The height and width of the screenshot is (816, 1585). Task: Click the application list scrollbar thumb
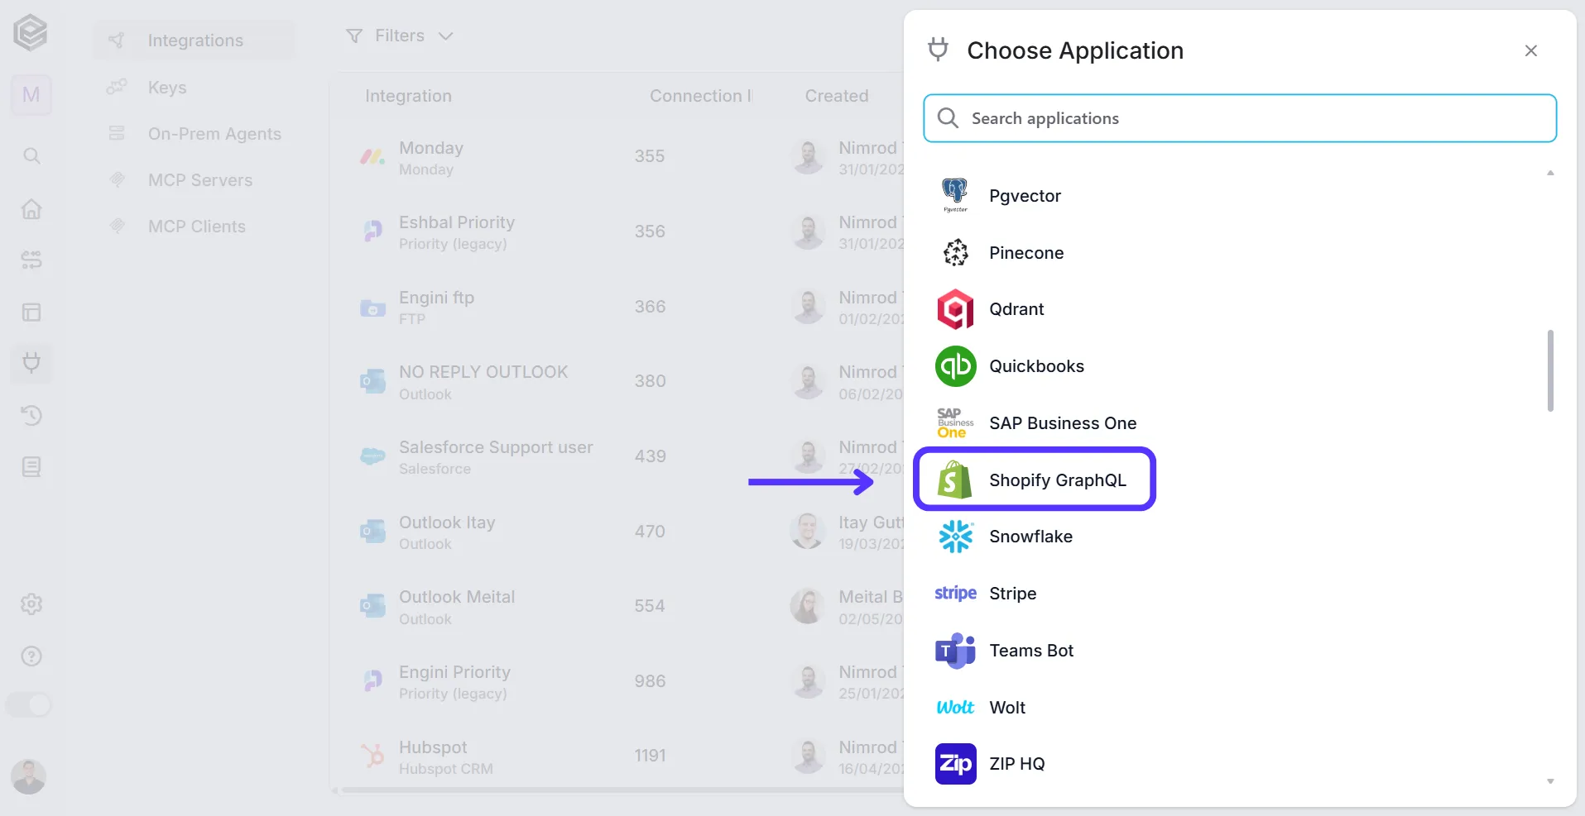tap(1550, 370)
